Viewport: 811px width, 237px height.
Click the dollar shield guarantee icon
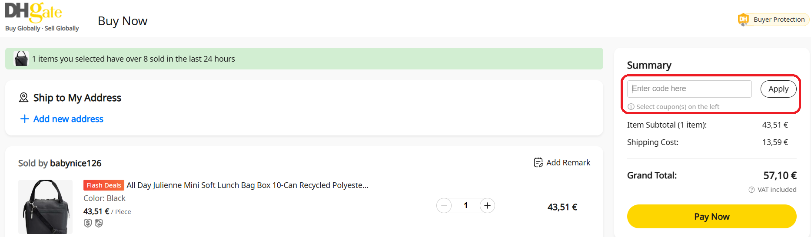(x=88, y=223)
